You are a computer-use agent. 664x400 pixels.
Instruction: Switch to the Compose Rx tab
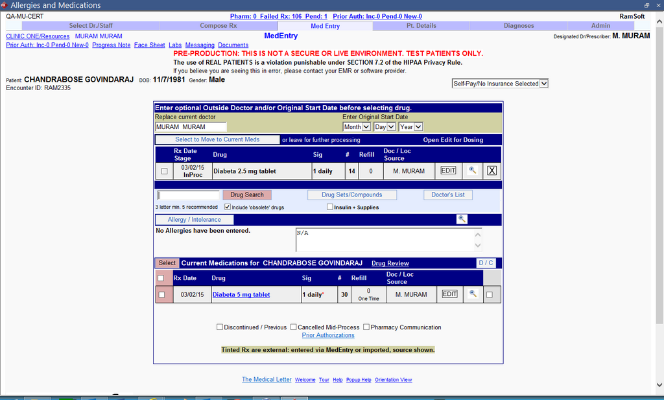click(x=221, y=26)
